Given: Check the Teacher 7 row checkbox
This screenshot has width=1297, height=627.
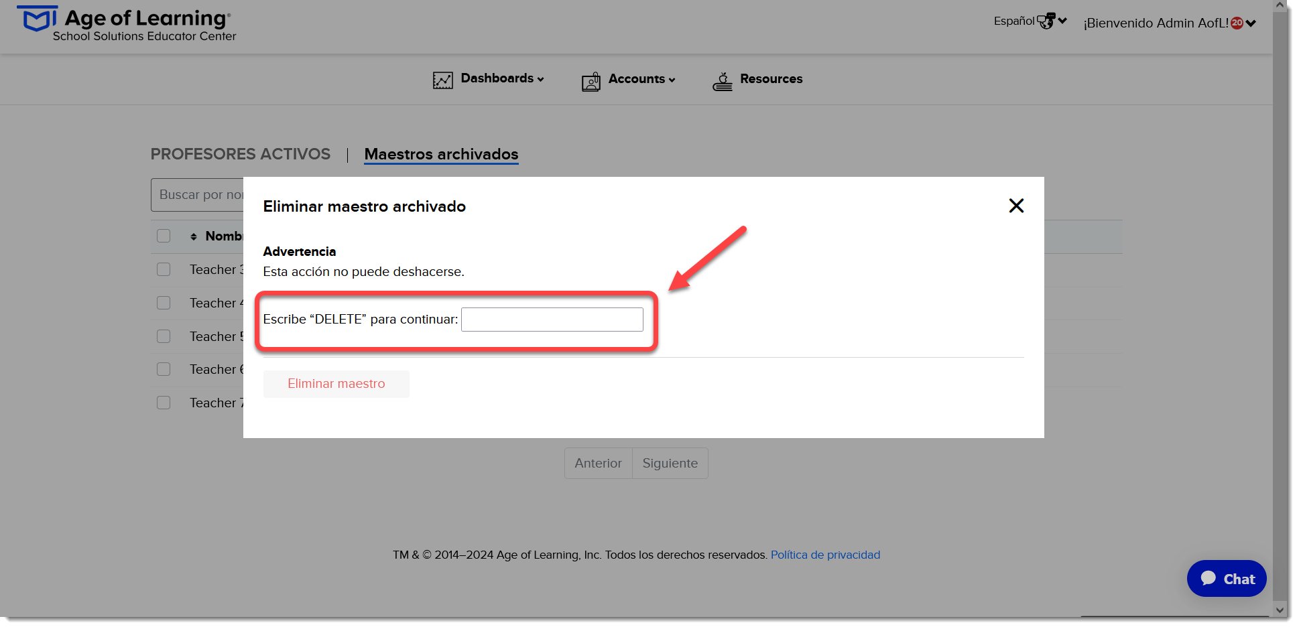Looking at the screenshot, I should pos(164,403).
